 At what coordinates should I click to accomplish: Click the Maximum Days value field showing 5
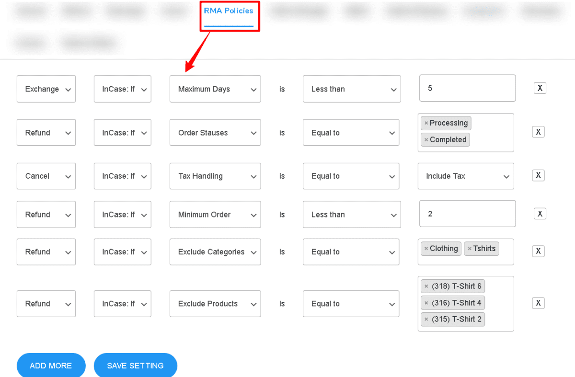pyautogui.click(x=467, y=88)
